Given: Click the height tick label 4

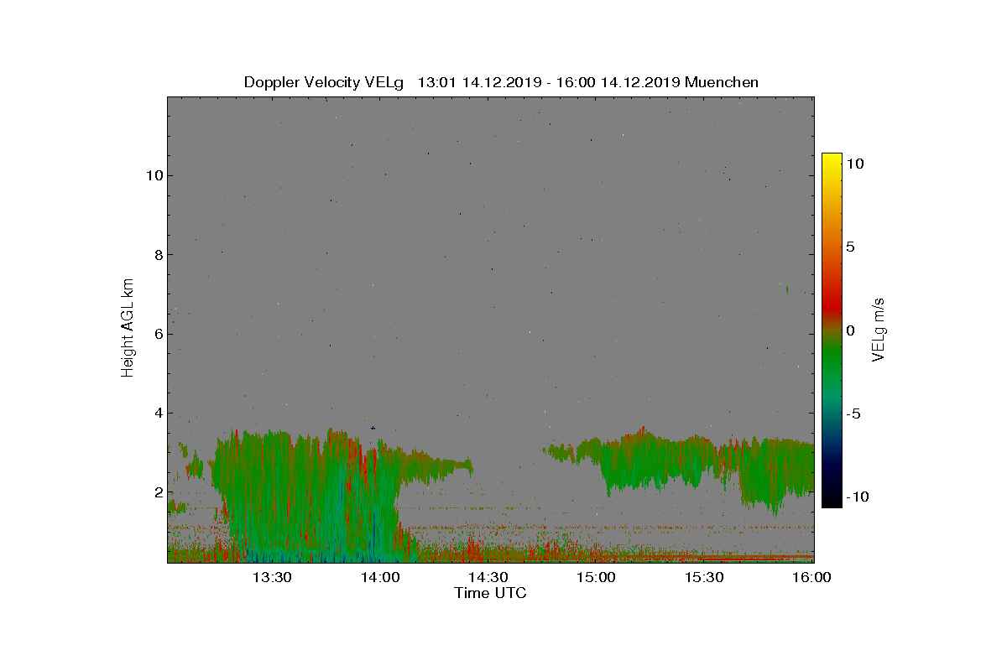Looking at the screenshot, I should 157,413.
